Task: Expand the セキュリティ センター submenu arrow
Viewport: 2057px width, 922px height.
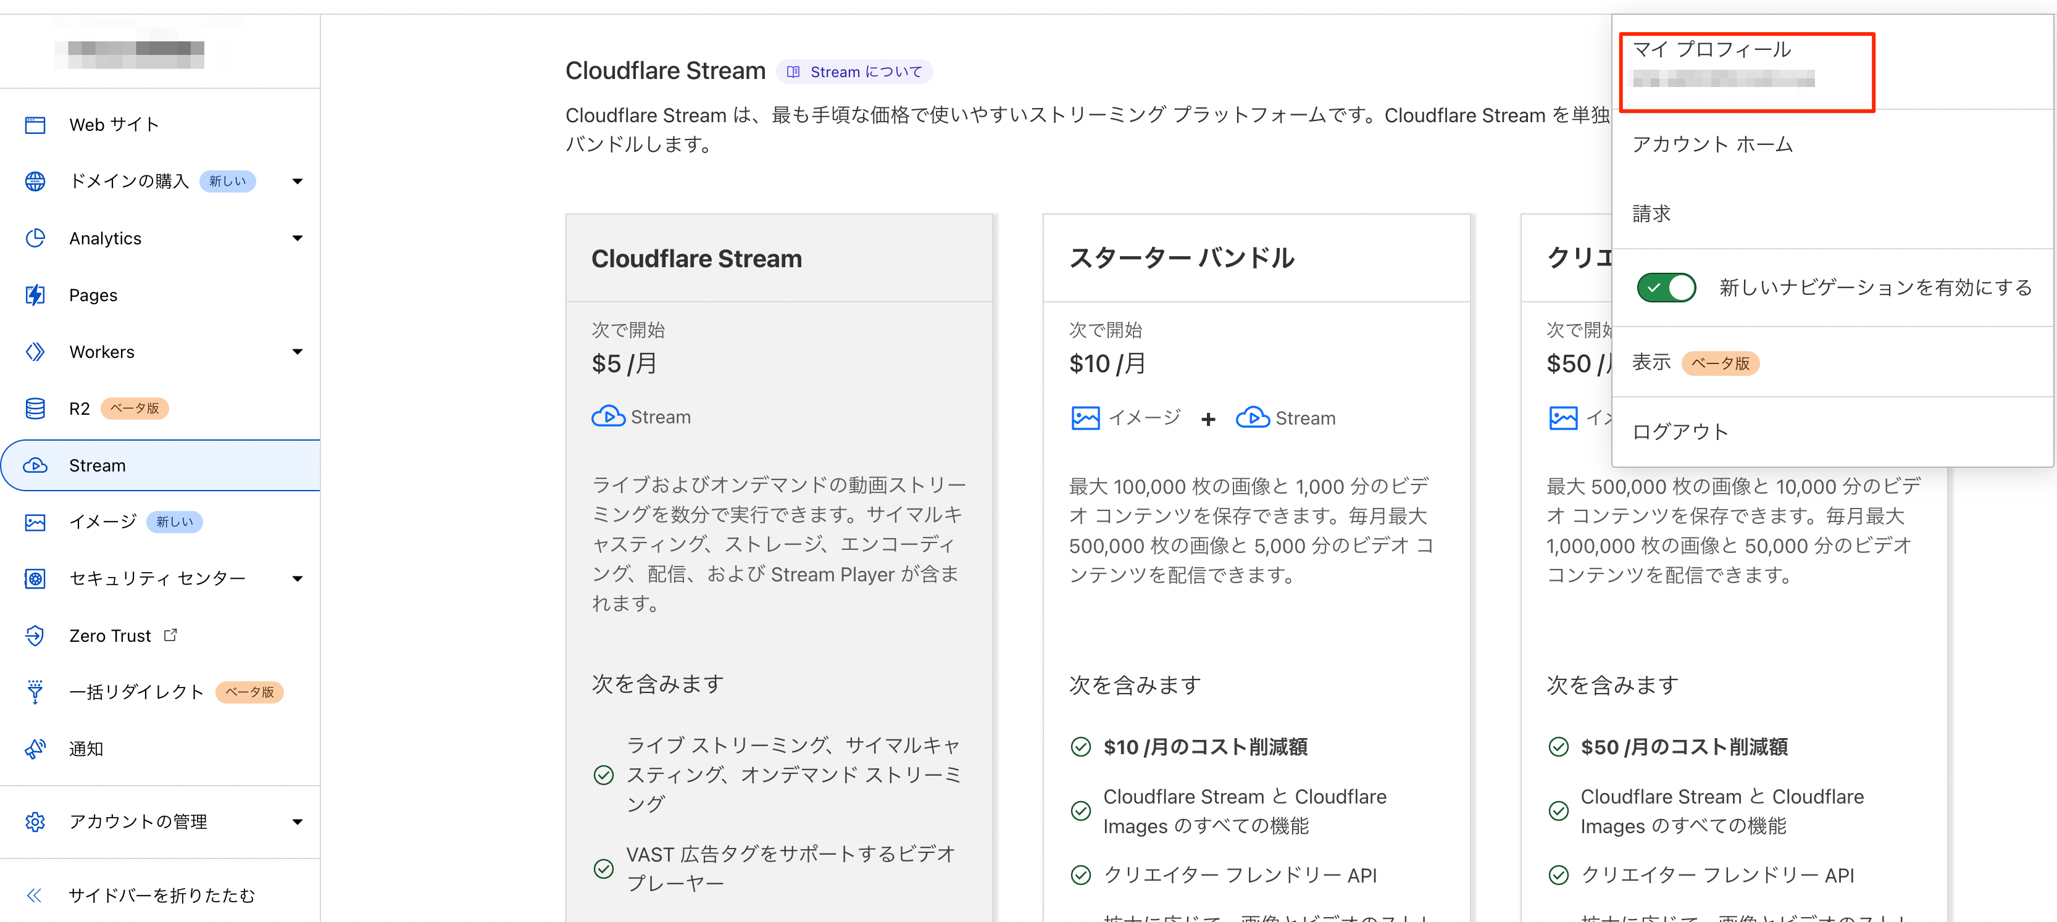Action: coord(297,579)
